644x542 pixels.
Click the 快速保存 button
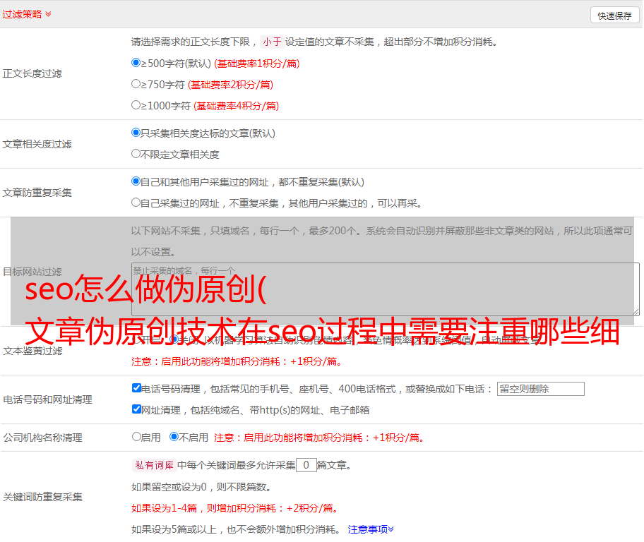point(614,16)
